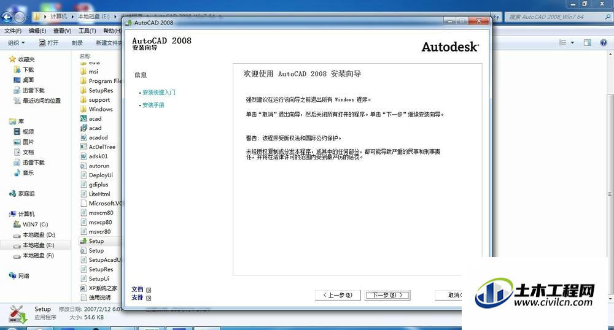Select the SetupRes folder
The height and width of the screenshot is (330, 614).
coord(97,90)
